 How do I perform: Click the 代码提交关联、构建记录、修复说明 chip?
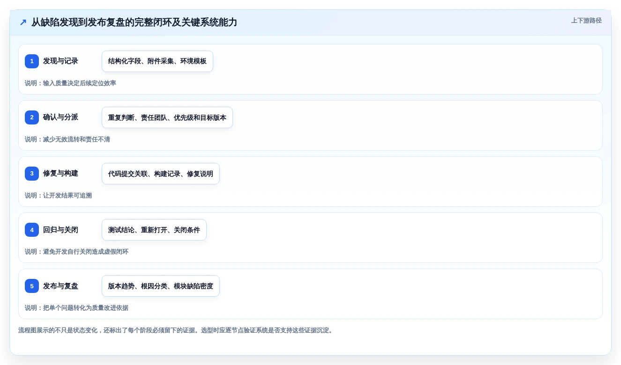[161, 174]
